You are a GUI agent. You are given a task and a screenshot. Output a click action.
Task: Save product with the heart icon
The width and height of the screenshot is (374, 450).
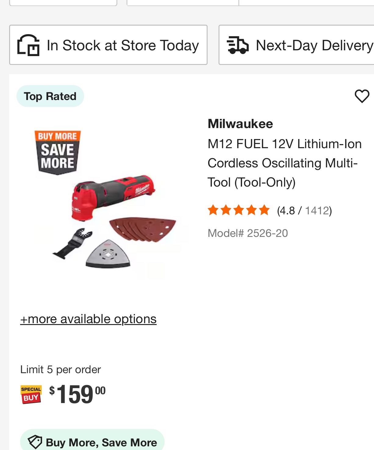[362, 96]
